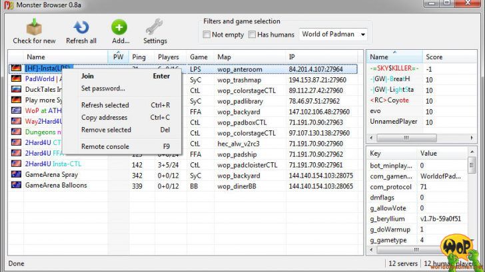Screen dimensions: 485x272
Task: Click the US flag beside Dungeons server
Action: 16,132
